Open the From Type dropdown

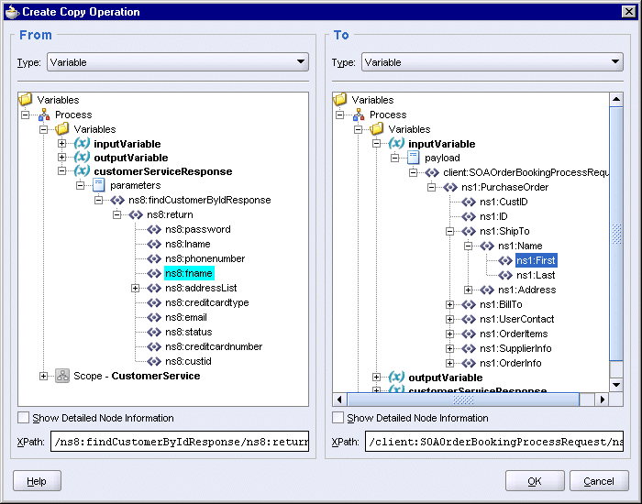[x=178, y=62]
